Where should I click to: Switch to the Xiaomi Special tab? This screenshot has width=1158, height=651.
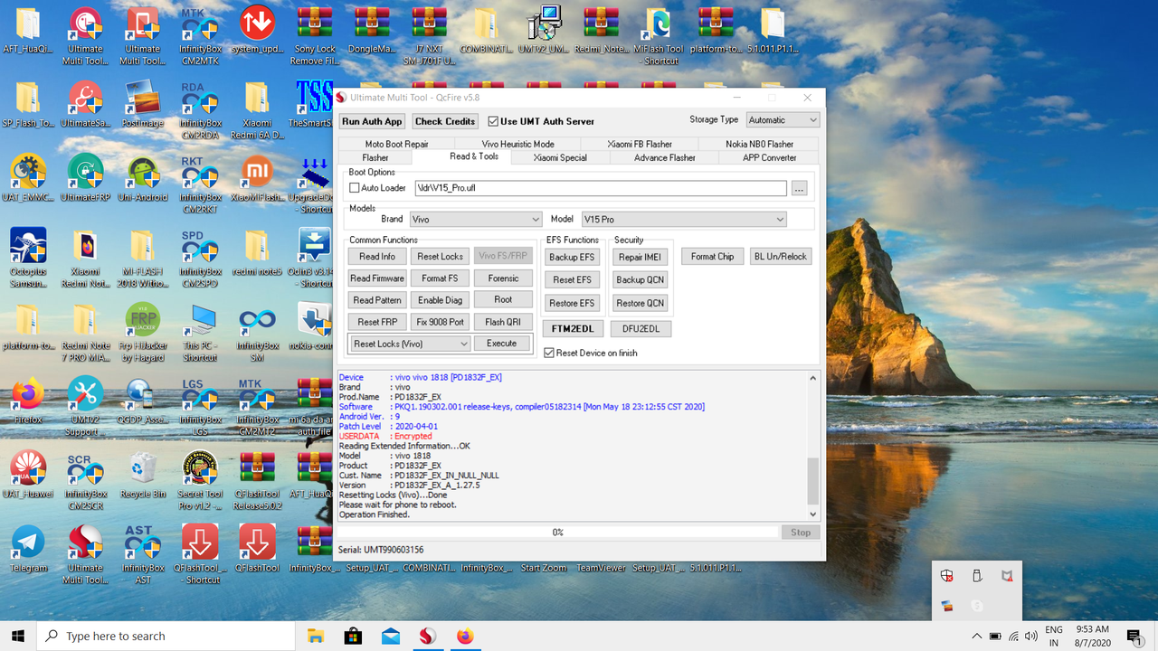[x=559, y=156]
